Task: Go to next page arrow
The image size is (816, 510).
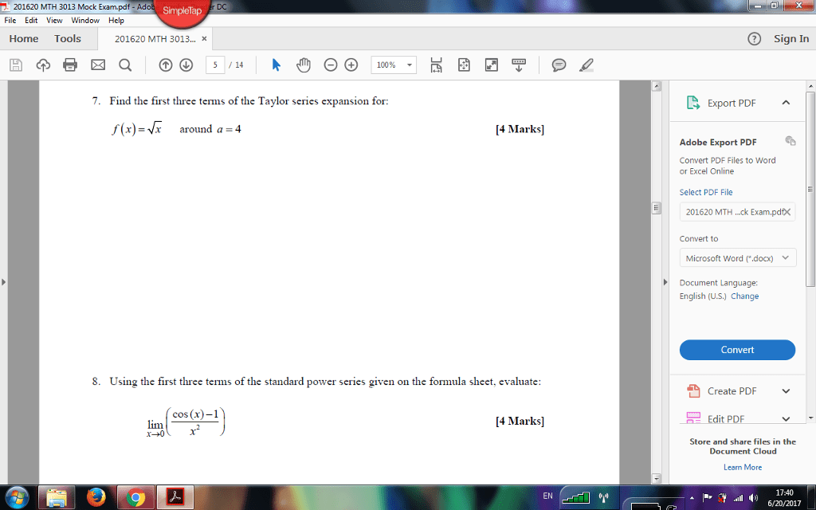Action: 186,65
